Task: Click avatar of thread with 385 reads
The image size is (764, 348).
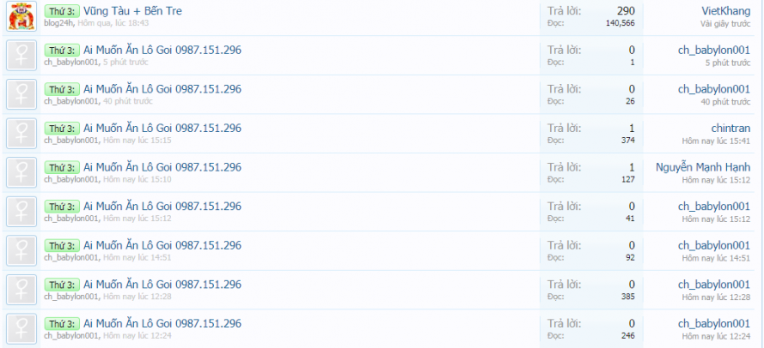Action: click(21, 290)
